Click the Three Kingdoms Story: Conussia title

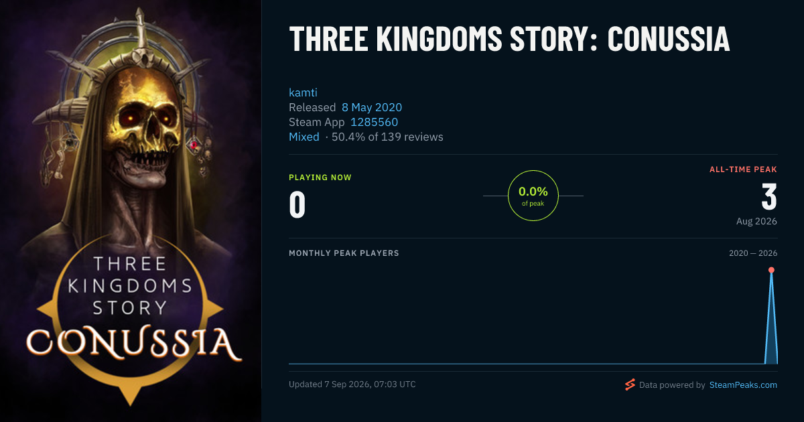pyautogui.click(x=509, y=40)
